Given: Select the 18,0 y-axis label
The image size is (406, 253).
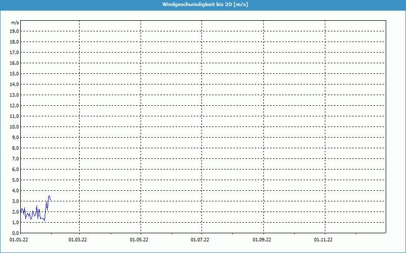Looking at the screenshot, I should [x=15, y=42].
